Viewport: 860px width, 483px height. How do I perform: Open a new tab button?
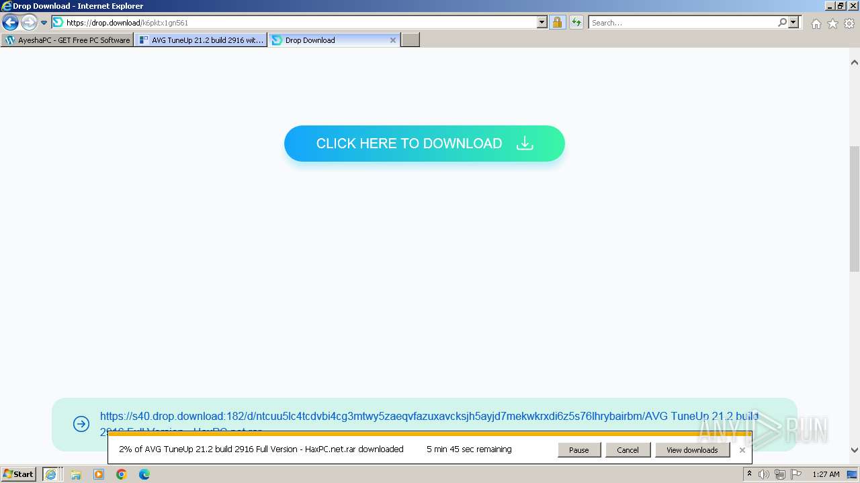coord(411,40)
